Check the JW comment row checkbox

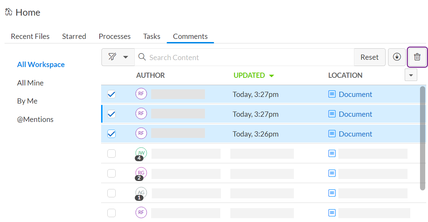(x=112, y=154)
